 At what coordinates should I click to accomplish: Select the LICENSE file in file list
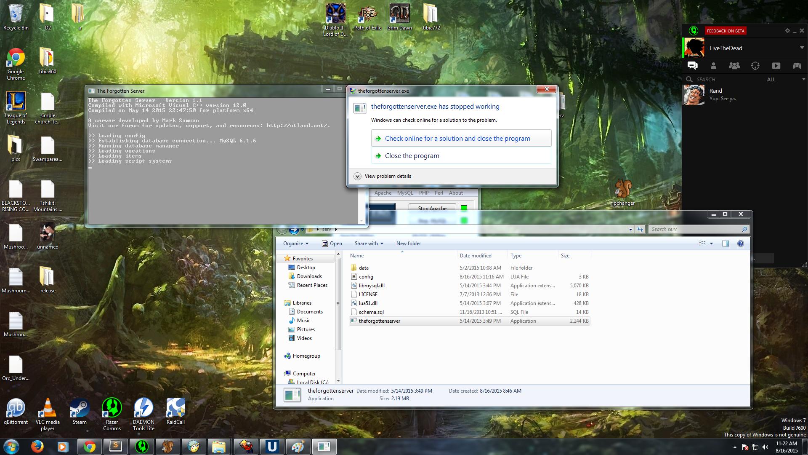click(469, 294)
